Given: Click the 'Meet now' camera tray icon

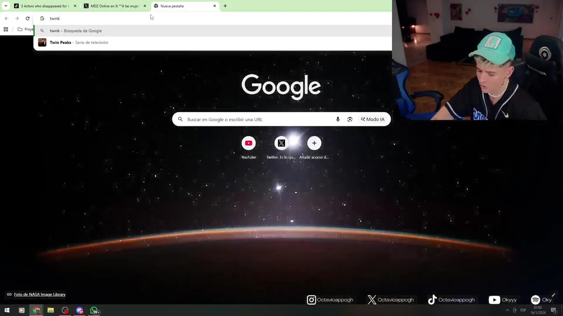Looking at the screenshot, I should click(x=515, y=310).
